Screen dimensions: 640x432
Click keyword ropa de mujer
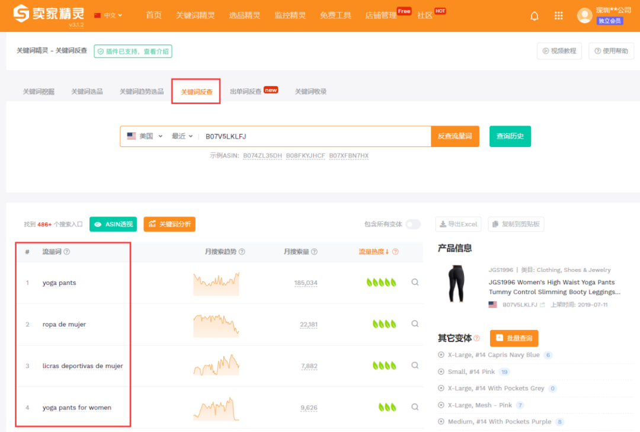click(x=64, y=325)
